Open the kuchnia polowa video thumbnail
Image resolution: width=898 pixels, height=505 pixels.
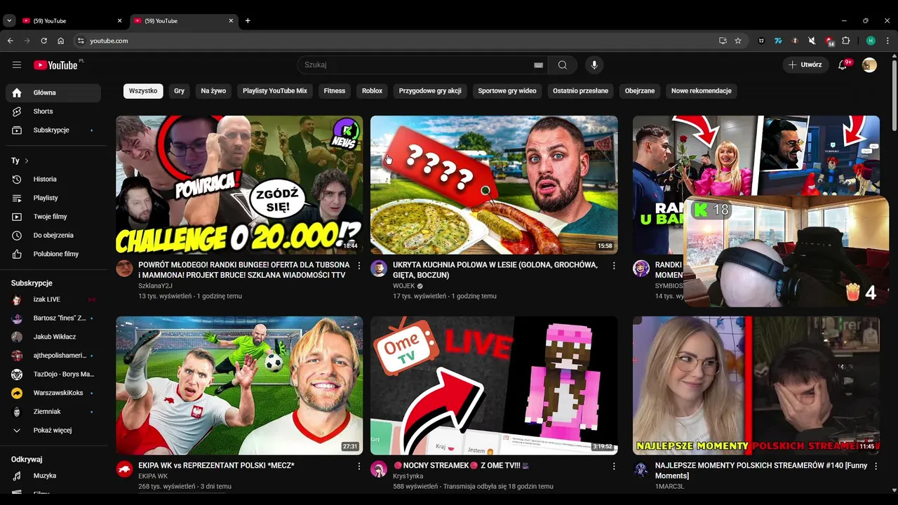(x=494, y=184)
